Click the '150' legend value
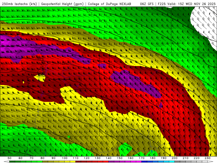This screenshot has width=217, height=163. coord(120,158)
